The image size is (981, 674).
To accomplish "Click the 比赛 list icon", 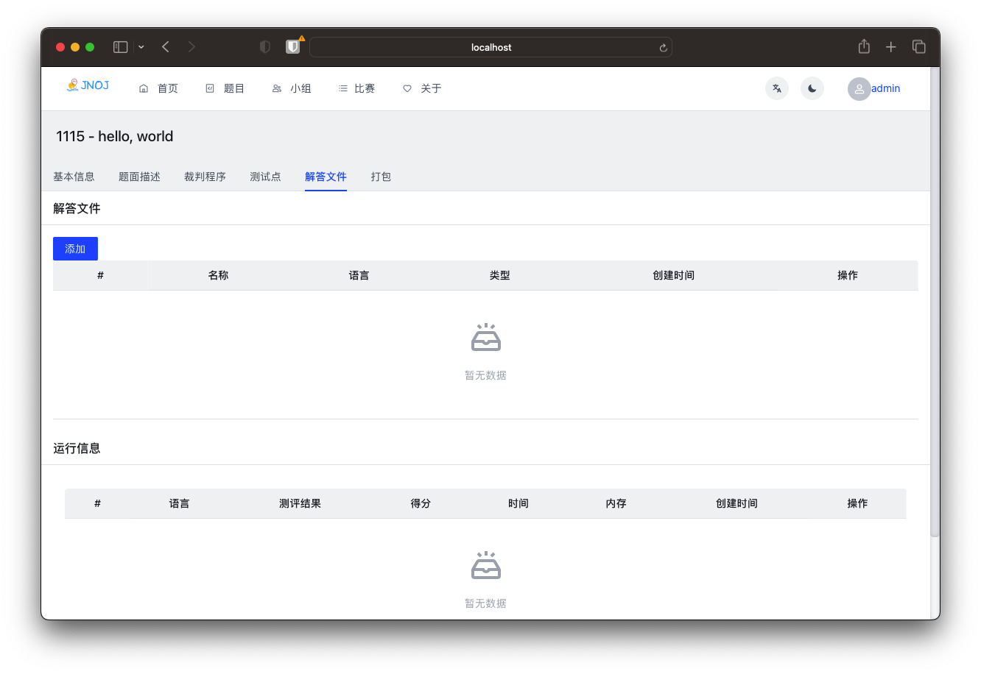I will coord(342,88).
